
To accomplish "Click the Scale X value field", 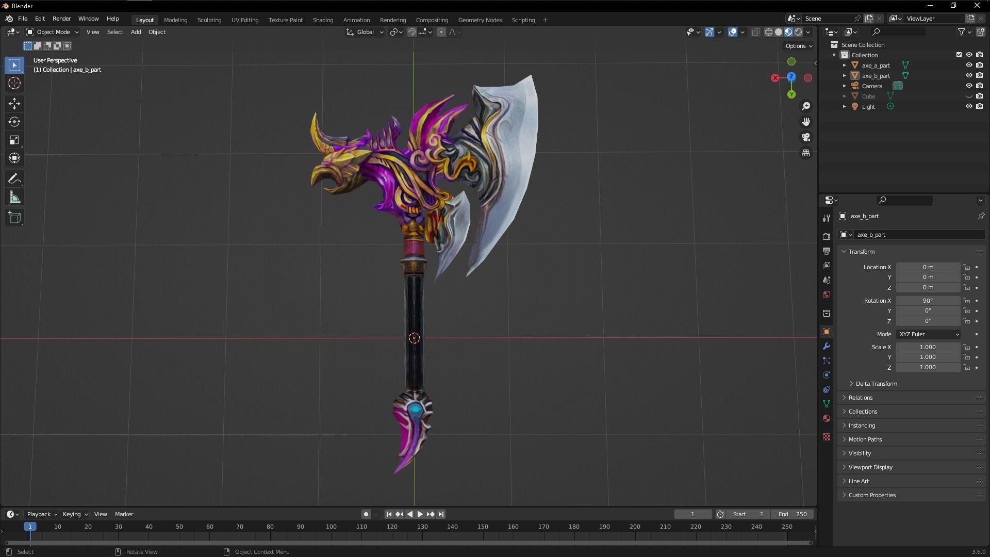I will point(928,347).
